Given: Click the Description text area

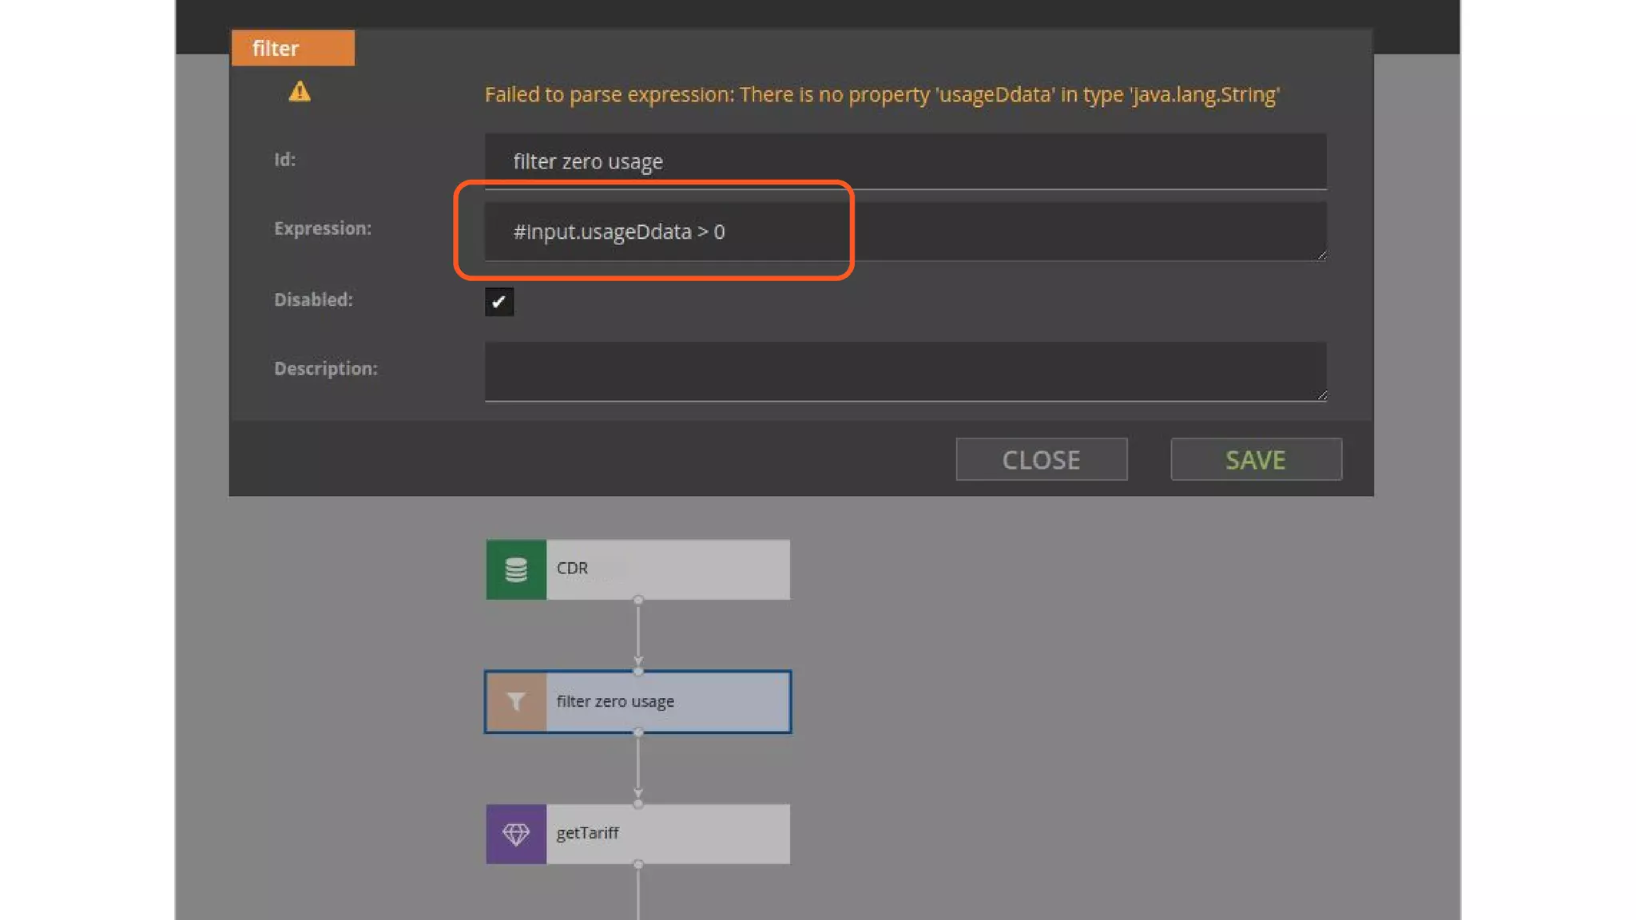Looking at the screenshot, I should click(905, 371).
